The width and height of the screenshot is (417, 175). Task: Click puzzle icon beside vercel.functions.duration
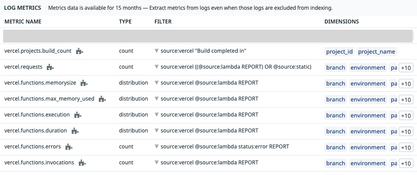[75, 131]
